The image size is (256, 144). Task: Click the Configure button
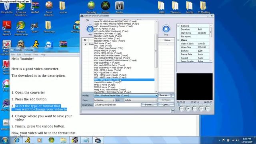tap(166, 100)
